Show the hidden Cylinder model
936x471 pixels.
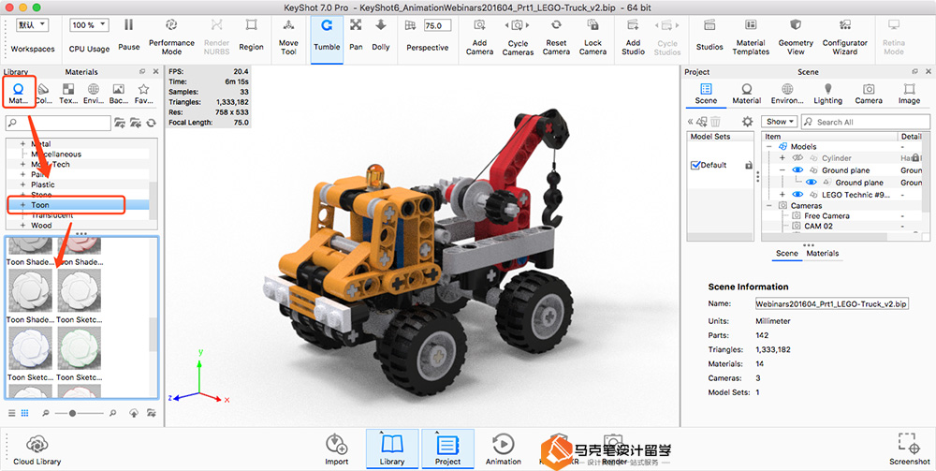(798, 158)
